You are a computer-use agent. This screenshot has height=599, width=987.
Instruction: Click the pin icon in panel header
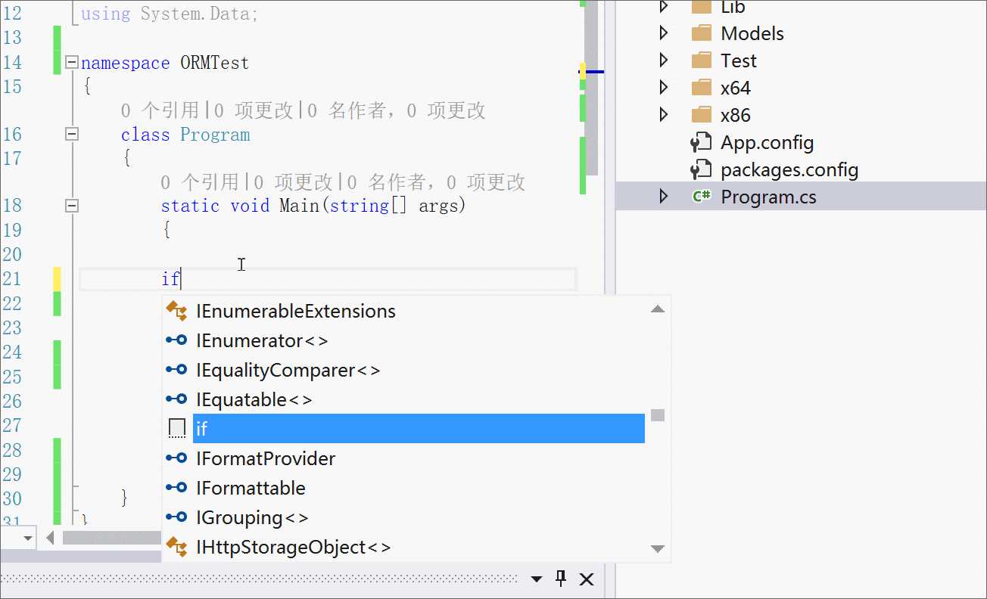pyautogui.click(x=561, y=579)
